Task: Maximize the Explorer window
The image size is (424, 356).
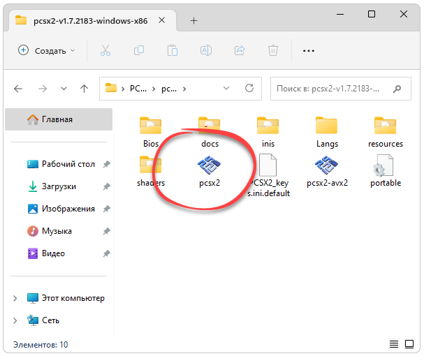Action: click(372, 14)
